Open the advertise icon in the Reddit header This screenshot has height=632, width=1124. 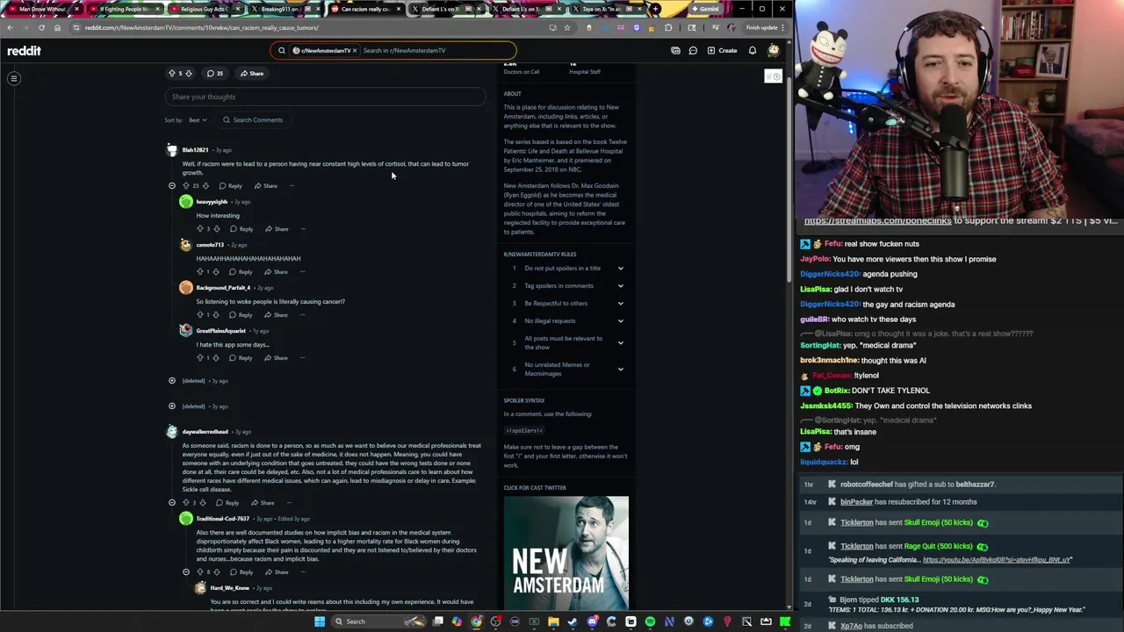675,51
